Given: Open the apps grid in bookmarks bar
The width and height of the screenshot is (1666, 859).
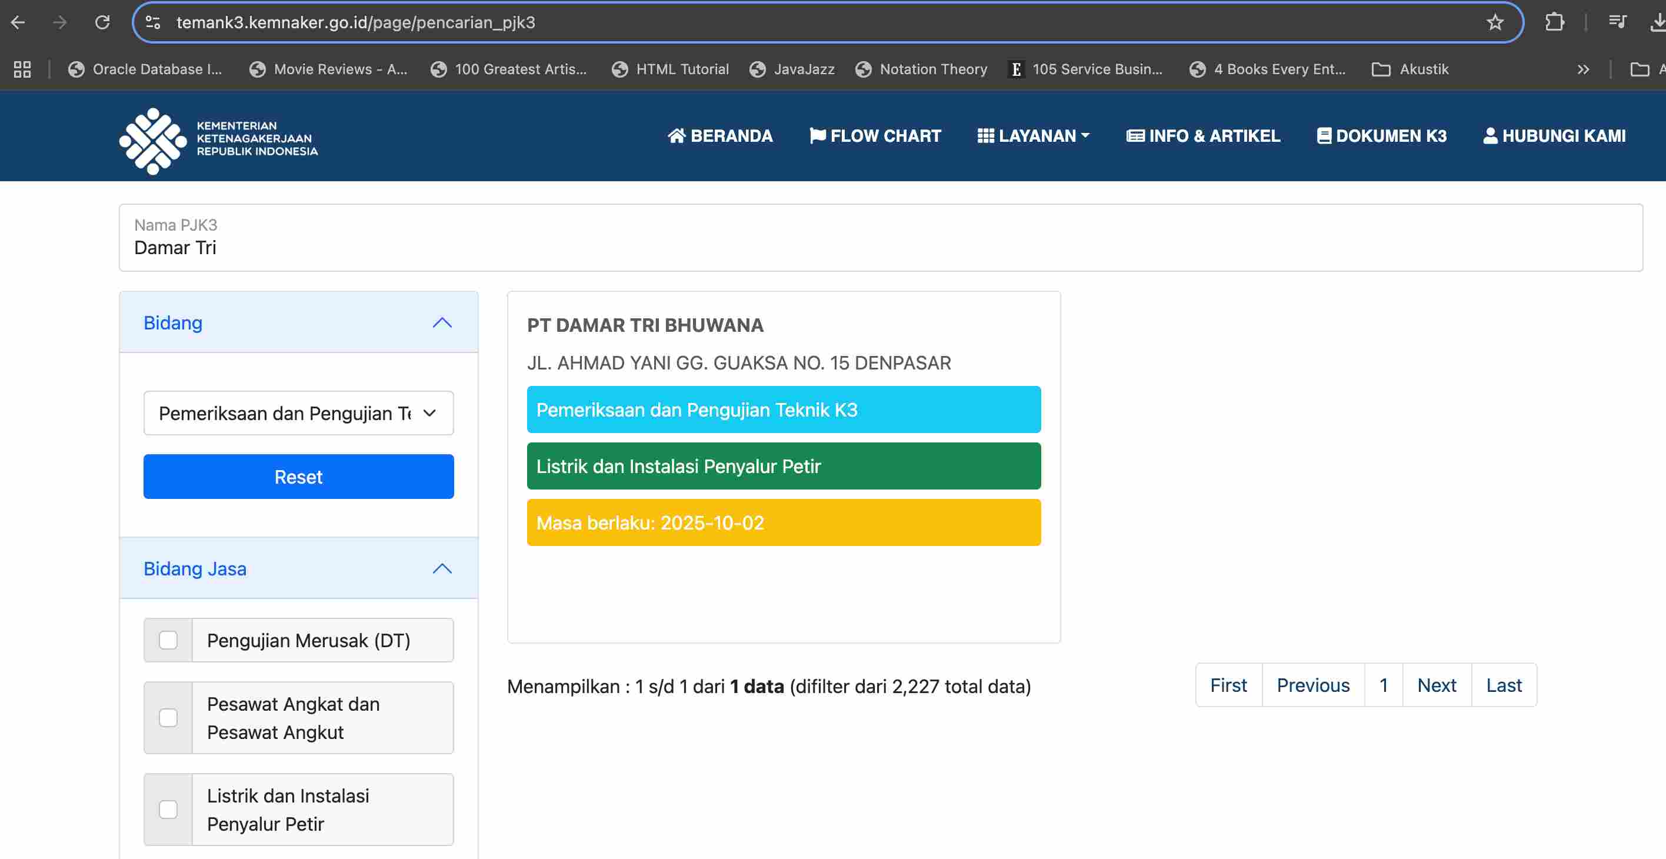Looking at the screenshot, I should pos(22,69).
